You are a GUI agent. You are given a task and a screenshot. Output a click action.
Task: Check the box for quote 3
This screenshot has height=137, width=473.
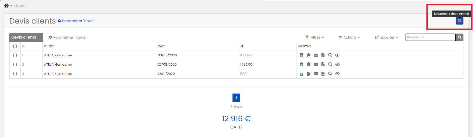(15, 74)
